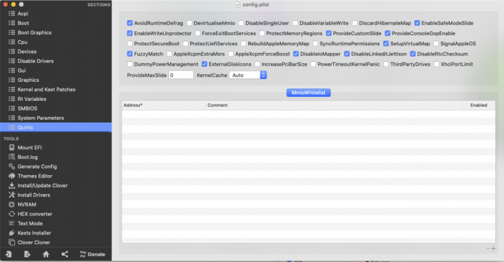The height and width of the screenshot is (262, 504).
Task: Enable DisableVariableWrite checkbox
Action: click(x=295, y=23)
